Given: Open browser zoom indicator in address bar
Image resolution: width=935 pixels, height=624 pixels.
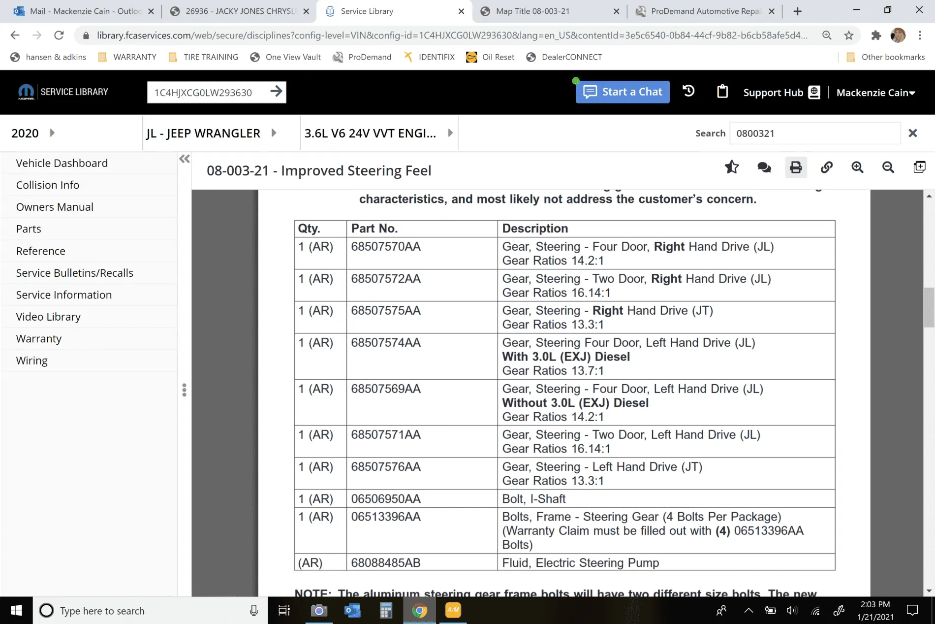Looking at the screenshot, I should coord(827,35).
